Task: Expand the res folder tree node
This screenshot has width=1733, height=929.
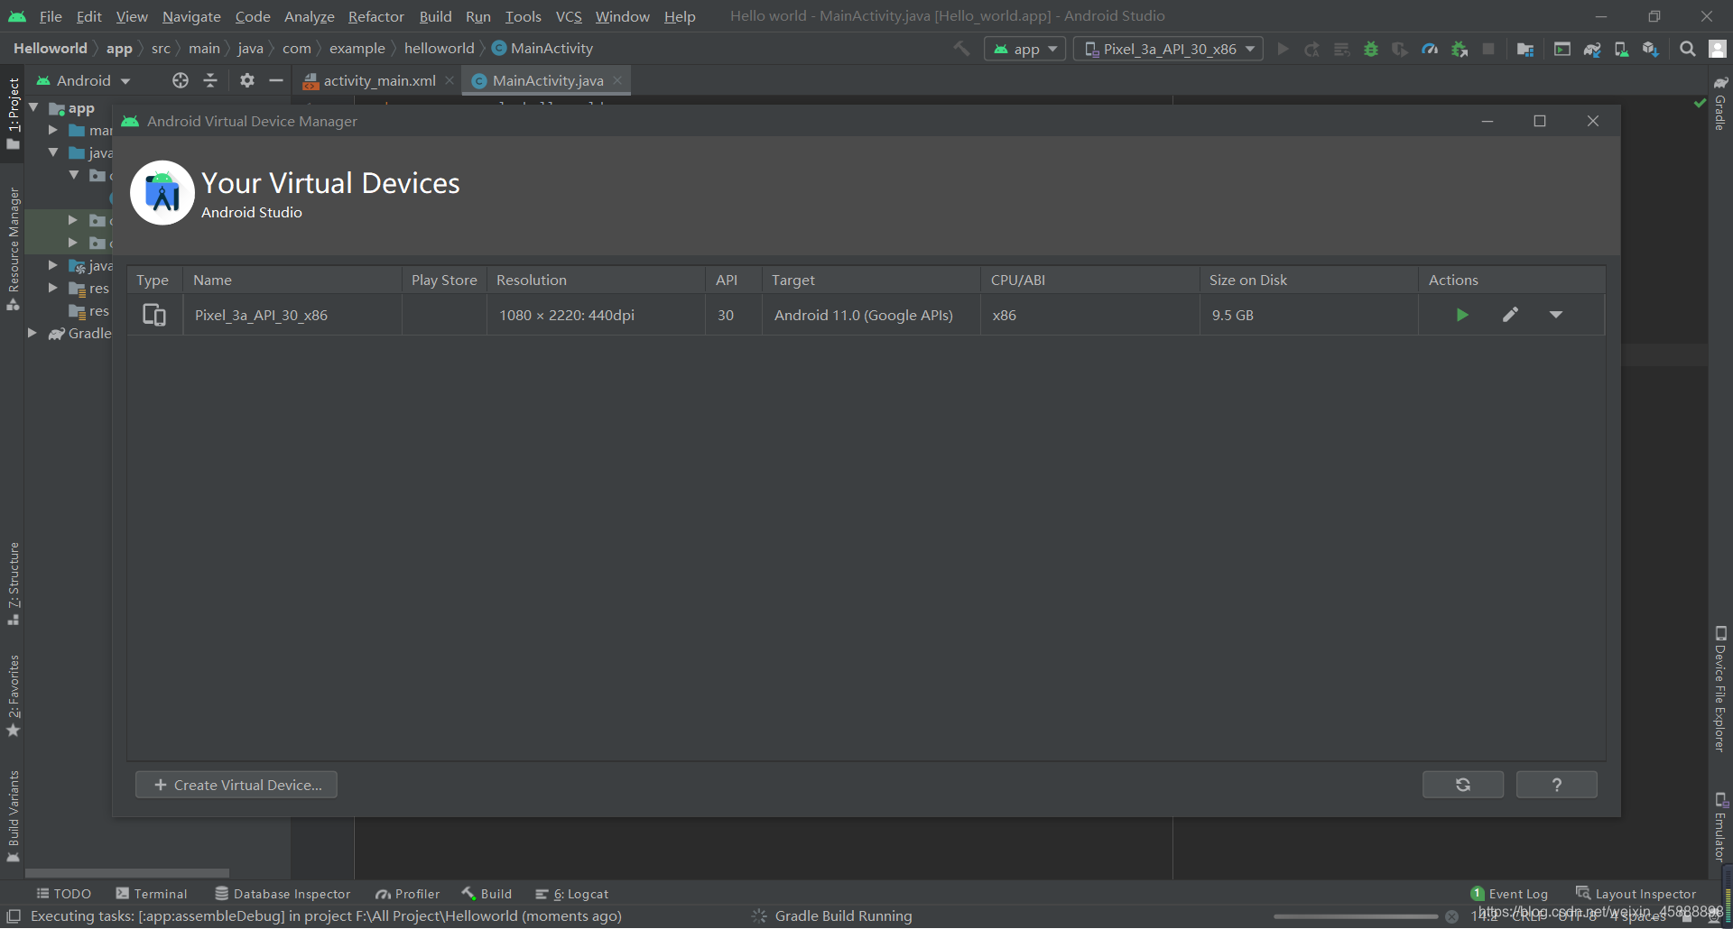Action: pos(53,288)
